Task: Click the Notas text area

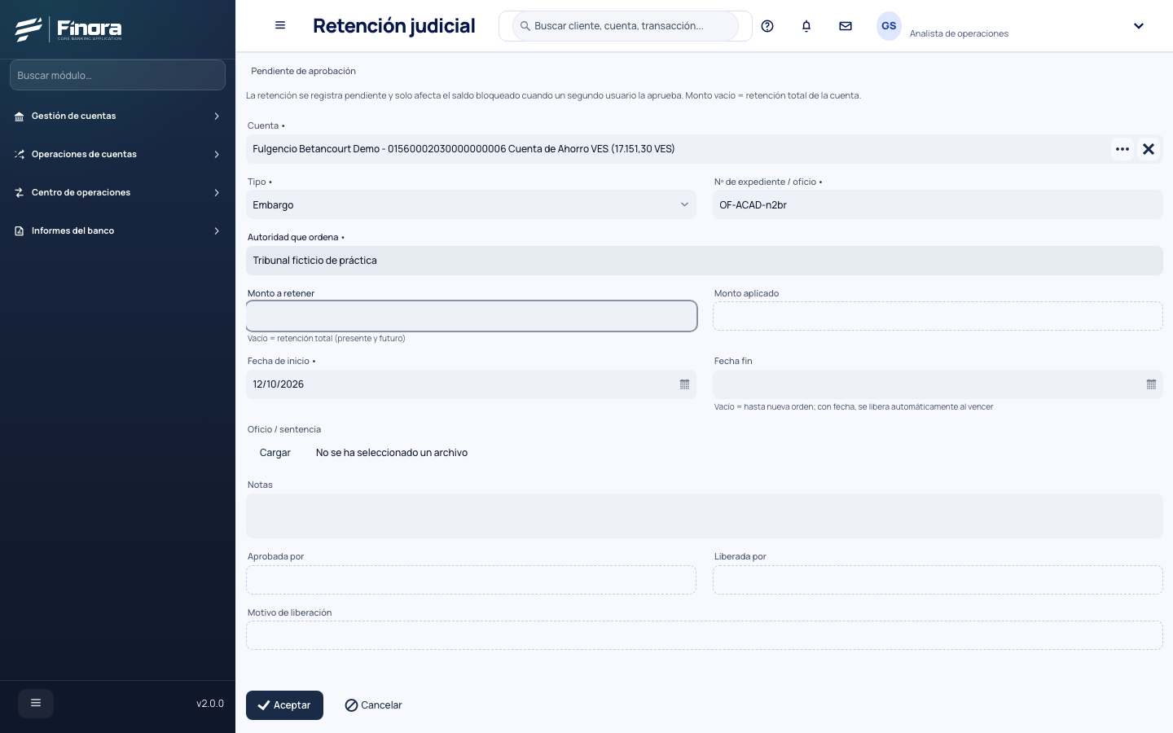Action: click(x=705, y=516)
